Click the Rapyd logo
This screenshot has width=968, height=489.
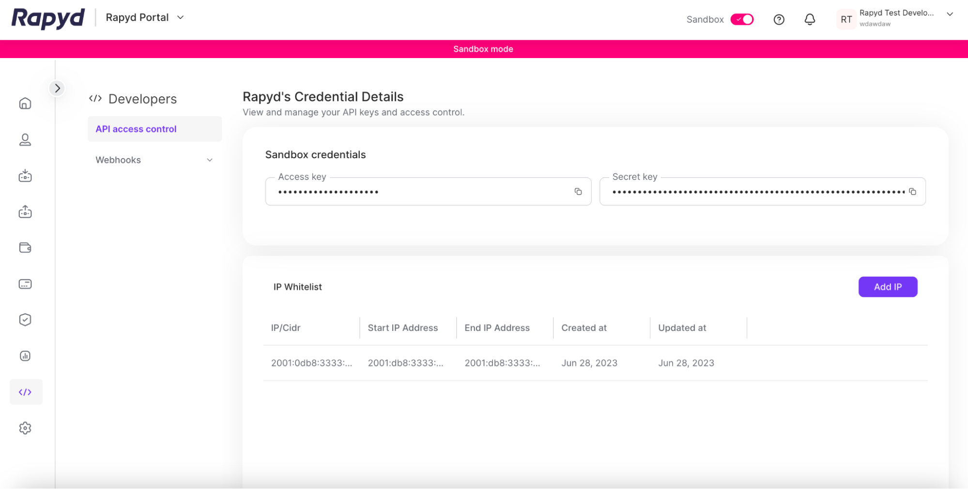[48, 18]
